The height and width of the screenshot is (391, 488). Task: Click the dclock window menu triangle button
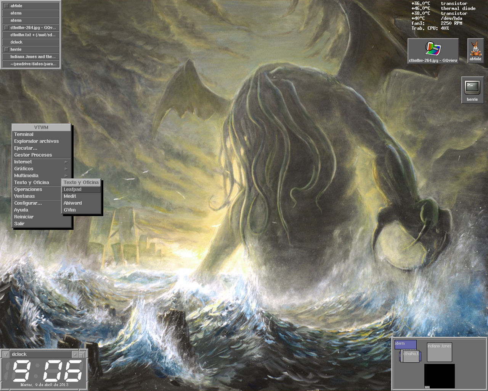pos(6,354)
